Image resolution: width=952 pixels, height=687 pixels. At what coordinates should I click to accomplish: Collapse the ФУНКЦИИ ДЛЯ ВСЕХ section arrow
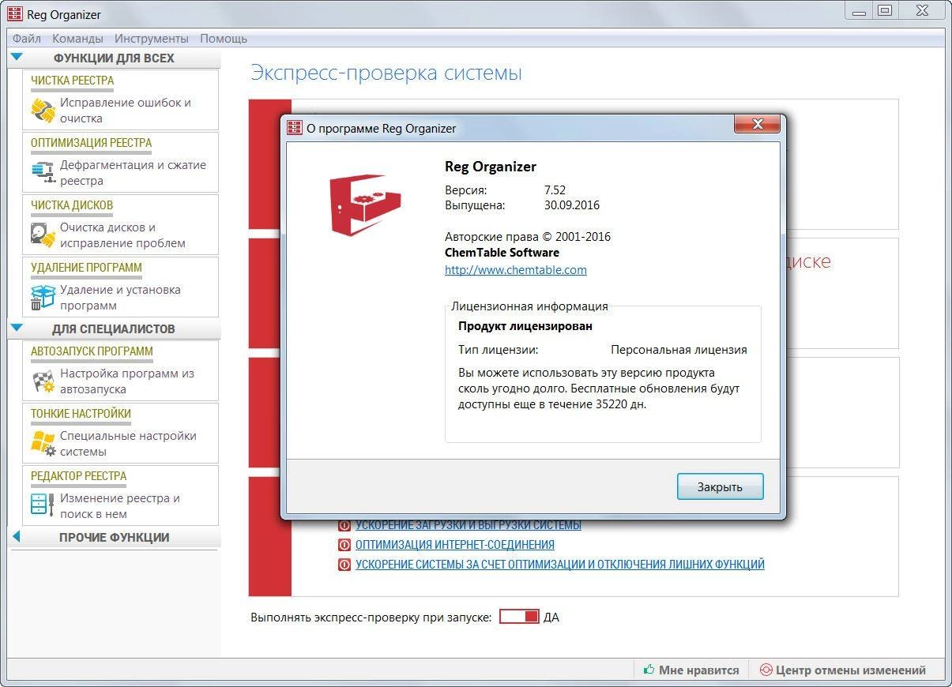click(x=17, y=57)
